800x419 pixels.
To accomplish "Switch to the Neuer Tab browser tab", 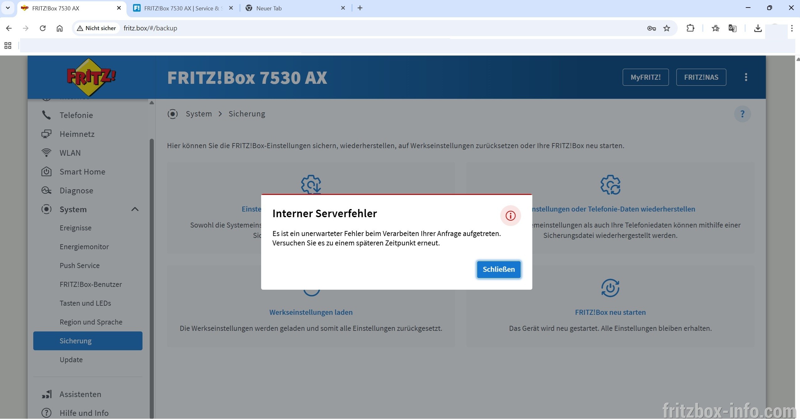I will (295, 8).
